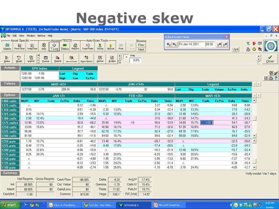Click the Options left arrow navigator
The width and height of the screenshot is (279, 209).
pos(255,96)
